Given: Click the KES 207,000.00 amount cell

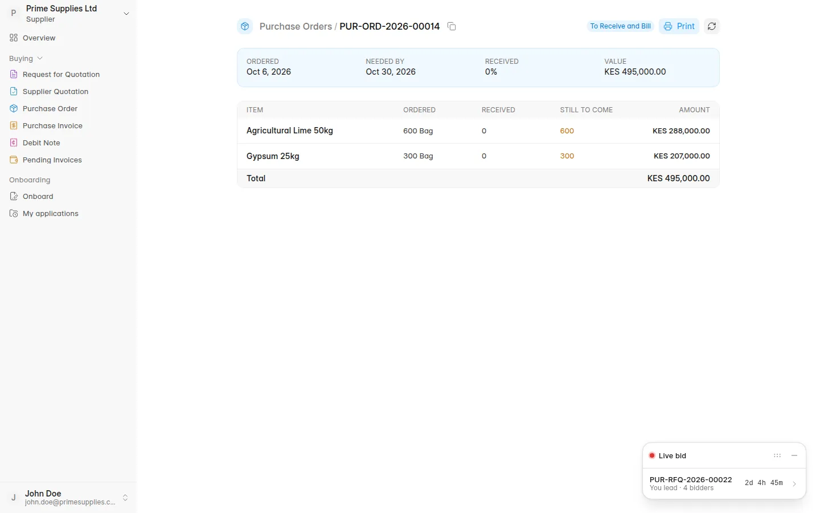Looking at the screenshot, I should click(x=682, y=156).
